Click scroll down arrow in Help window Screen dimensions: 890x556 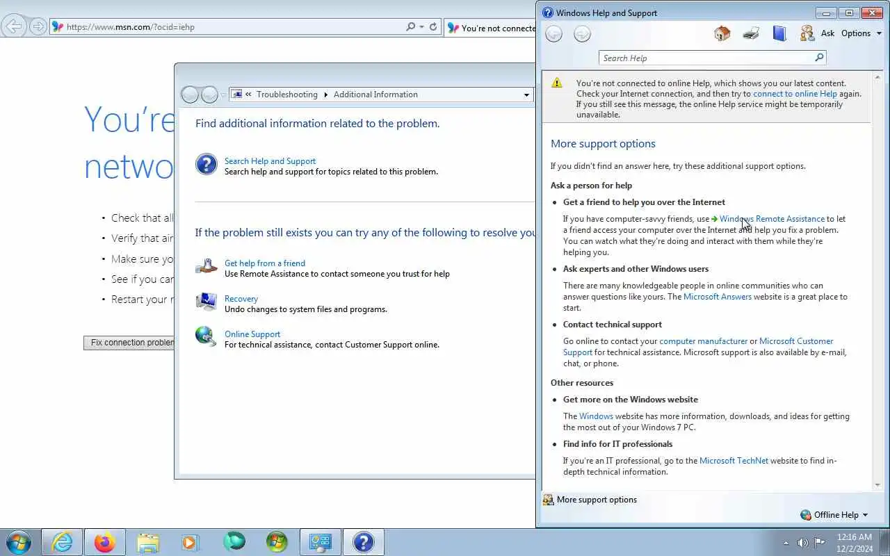877,485
